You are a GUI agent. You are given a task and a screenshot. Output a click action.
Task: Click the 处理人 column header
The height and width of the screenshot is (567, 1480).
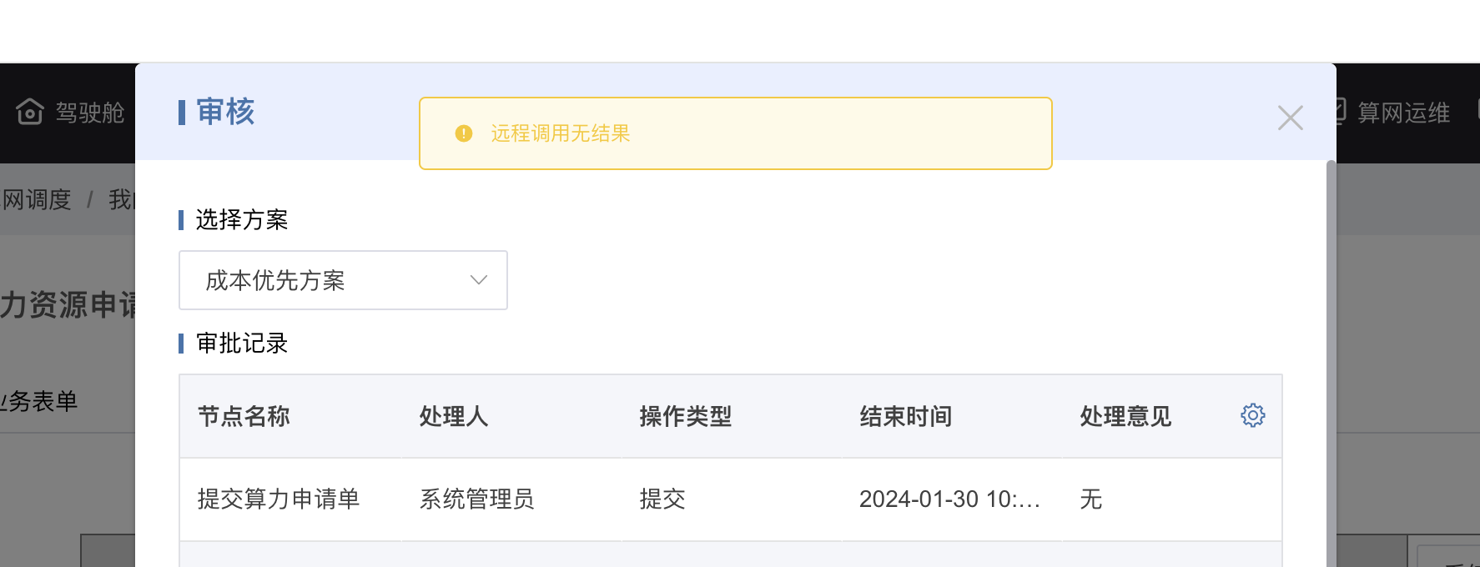click(453, 416)
